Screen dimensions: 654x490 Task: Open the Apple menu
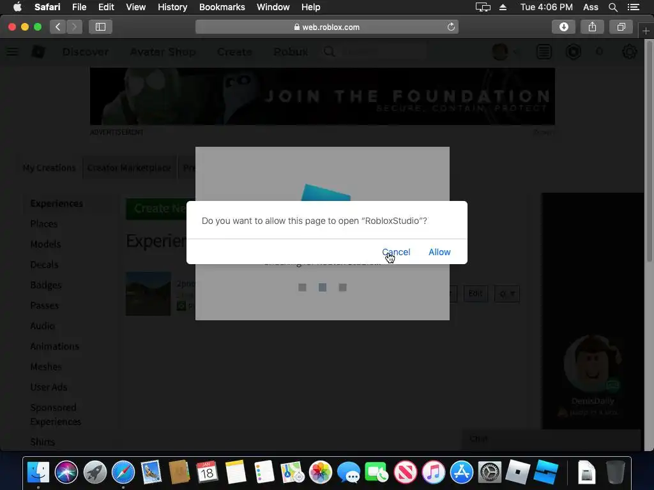17,7
